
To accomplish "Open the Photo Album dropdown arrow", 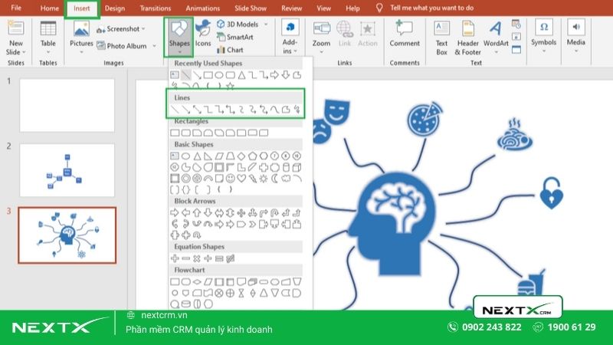I will point(154,46).
